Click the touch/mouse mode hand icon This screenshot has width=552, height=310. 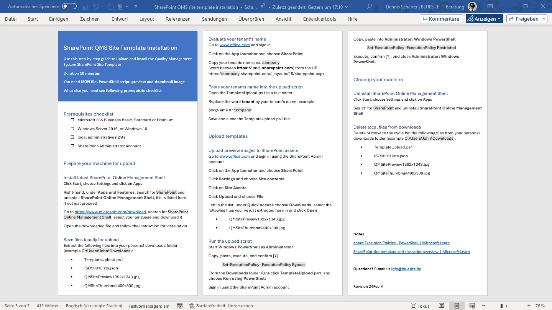pyautogui.click(x=121, y=7)
